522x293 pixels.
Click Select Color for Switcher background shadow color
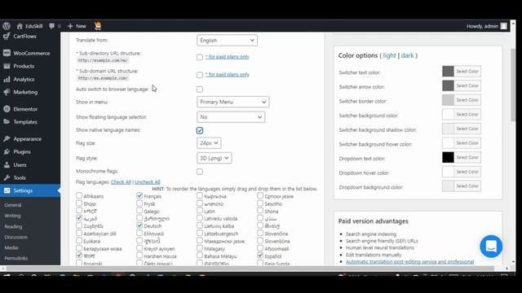tap(467, 129)
